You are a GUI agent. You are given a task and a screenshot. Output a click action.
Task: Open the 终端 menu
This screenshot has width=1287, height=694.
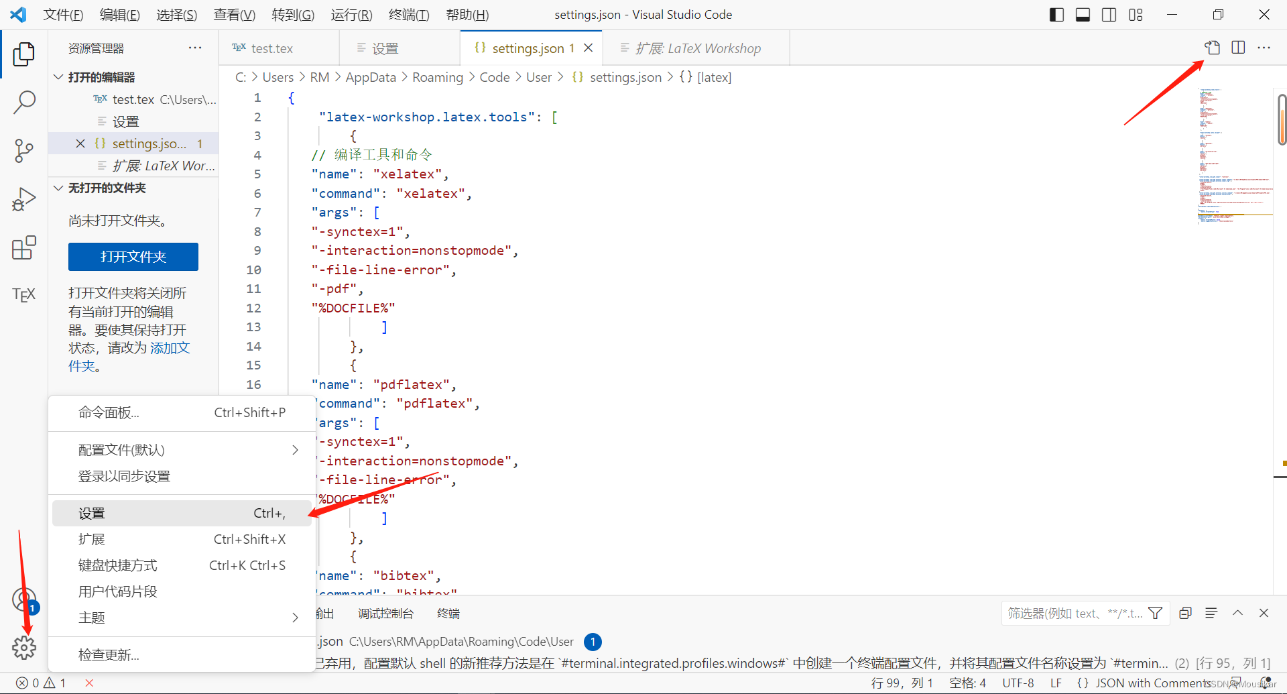coord(409,14)
